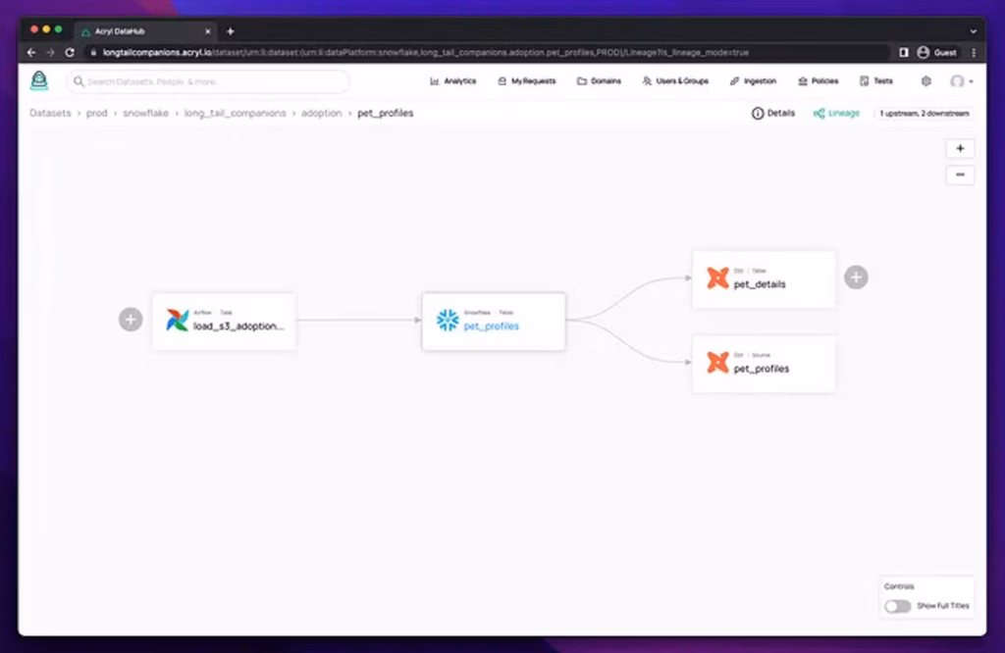Select the load_s3_adoption... task node
1005x653 pixels.
click(225, 322)
